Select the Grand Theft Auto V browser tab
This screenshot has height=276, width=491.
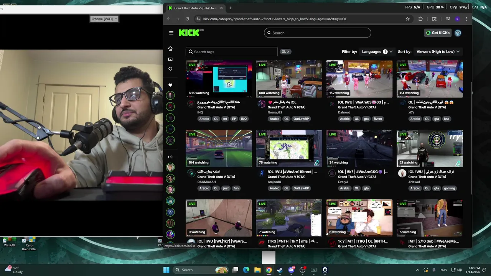195,8
